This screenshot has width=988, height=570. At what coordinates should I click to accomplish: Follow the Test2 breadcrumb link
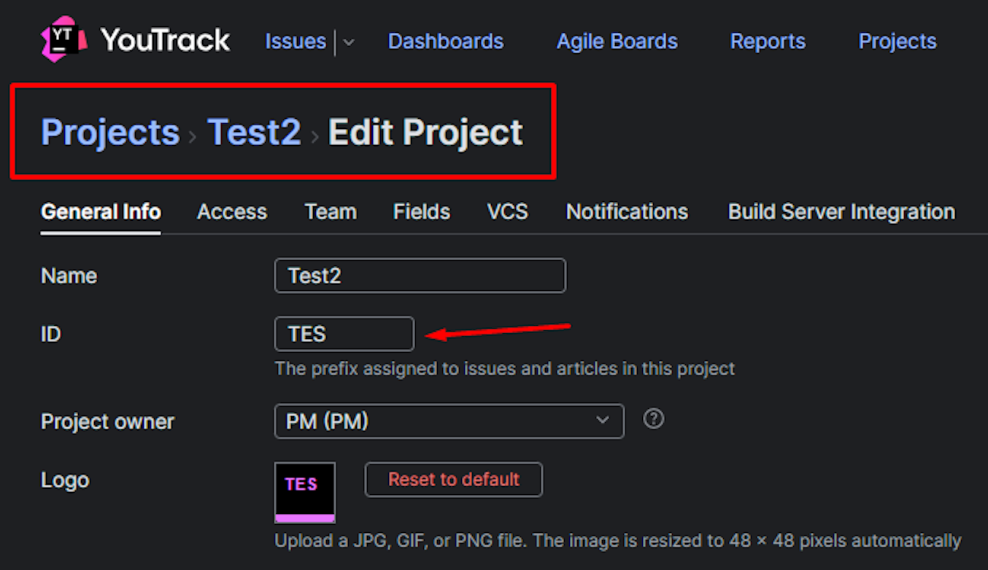[255, 132]
